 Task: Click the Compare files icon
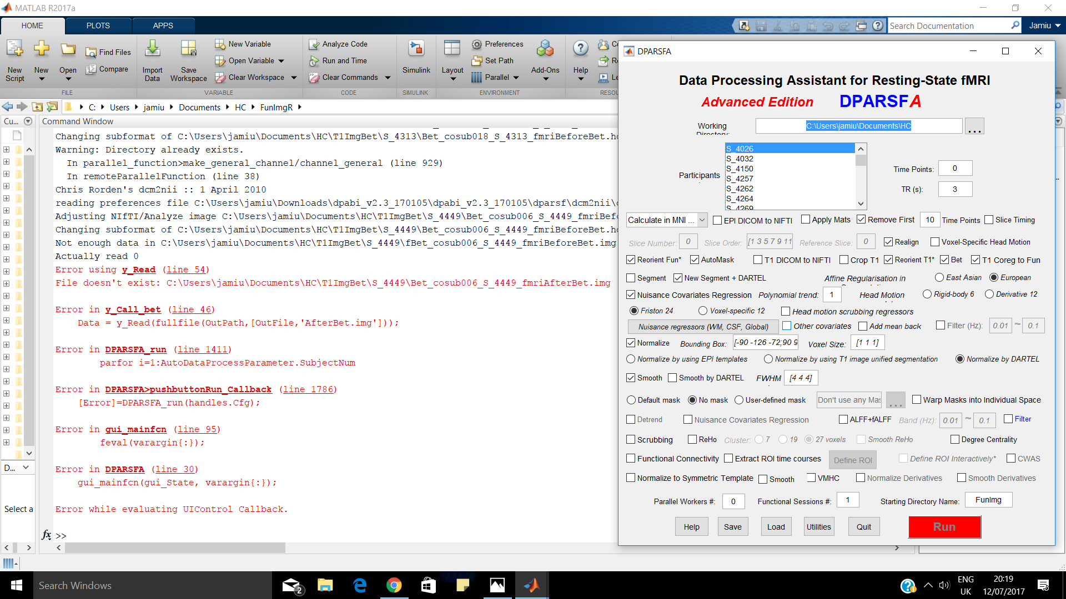tap(91, 69)
